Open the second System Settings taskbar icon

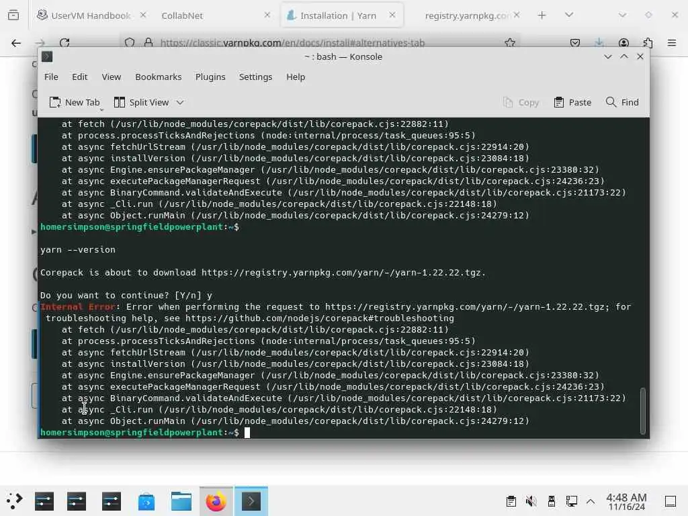click(77, 501)
